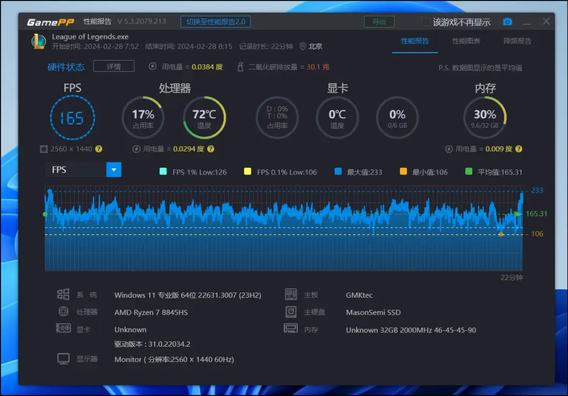568x396 pixels.
Task: Open the FPS chart metric dropdown
Action: pyautogui.click(x=114, y=170)
